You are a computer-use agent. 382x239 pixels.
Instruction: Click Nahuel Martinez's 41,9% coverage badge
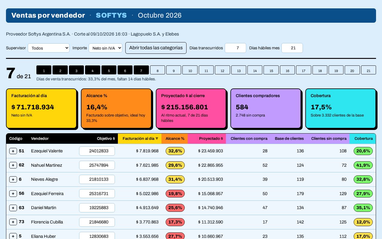(363, 165)
